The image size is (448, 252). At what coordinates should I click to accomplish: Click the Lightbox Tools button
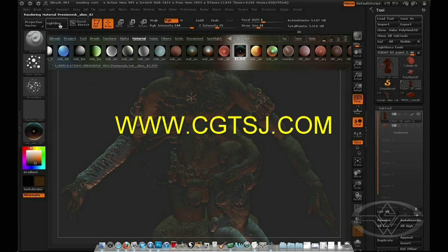pyautogui.click(x=399, y=47)
